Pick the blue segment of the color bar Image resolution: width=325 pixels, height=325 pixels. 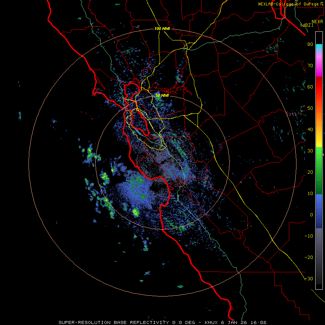[x=319, y=211]
